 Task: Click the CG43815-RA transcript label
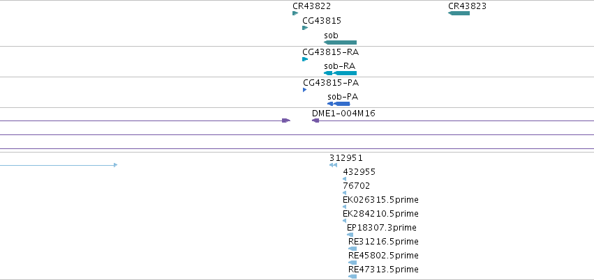[x=330, y=52]
